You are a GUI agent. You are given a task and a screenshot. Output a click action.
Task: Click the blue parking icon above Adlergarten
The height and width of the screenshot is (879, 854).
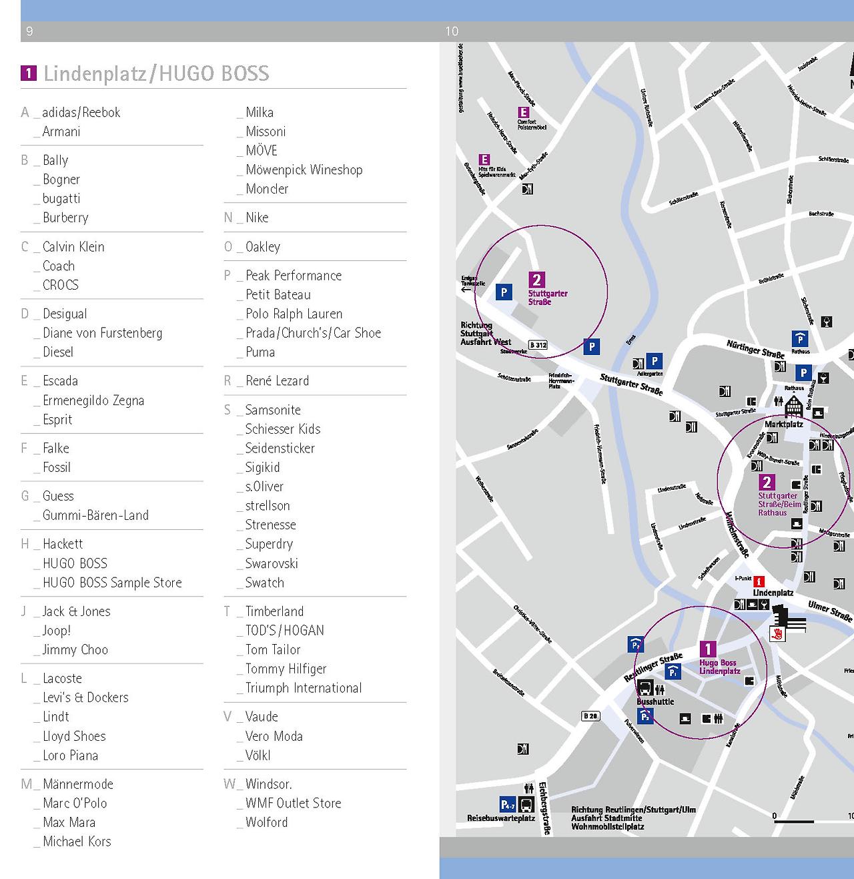(655, 361)
